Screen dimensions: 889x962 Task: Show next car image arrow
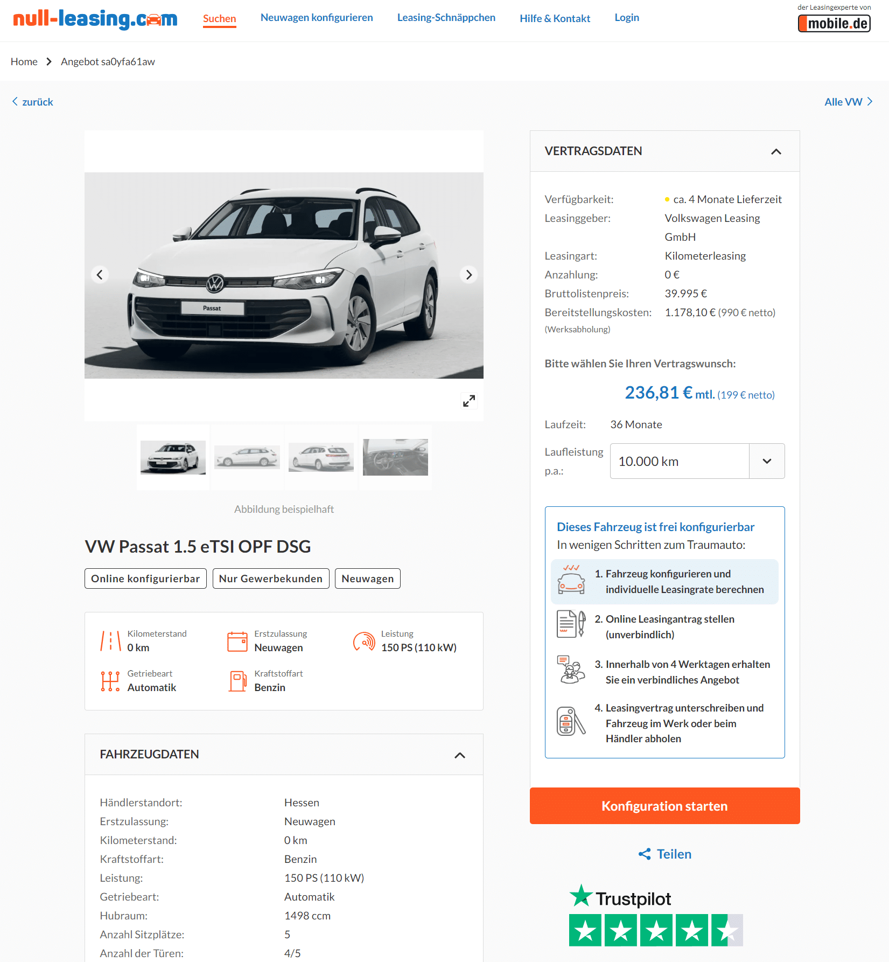click(469, 275)
